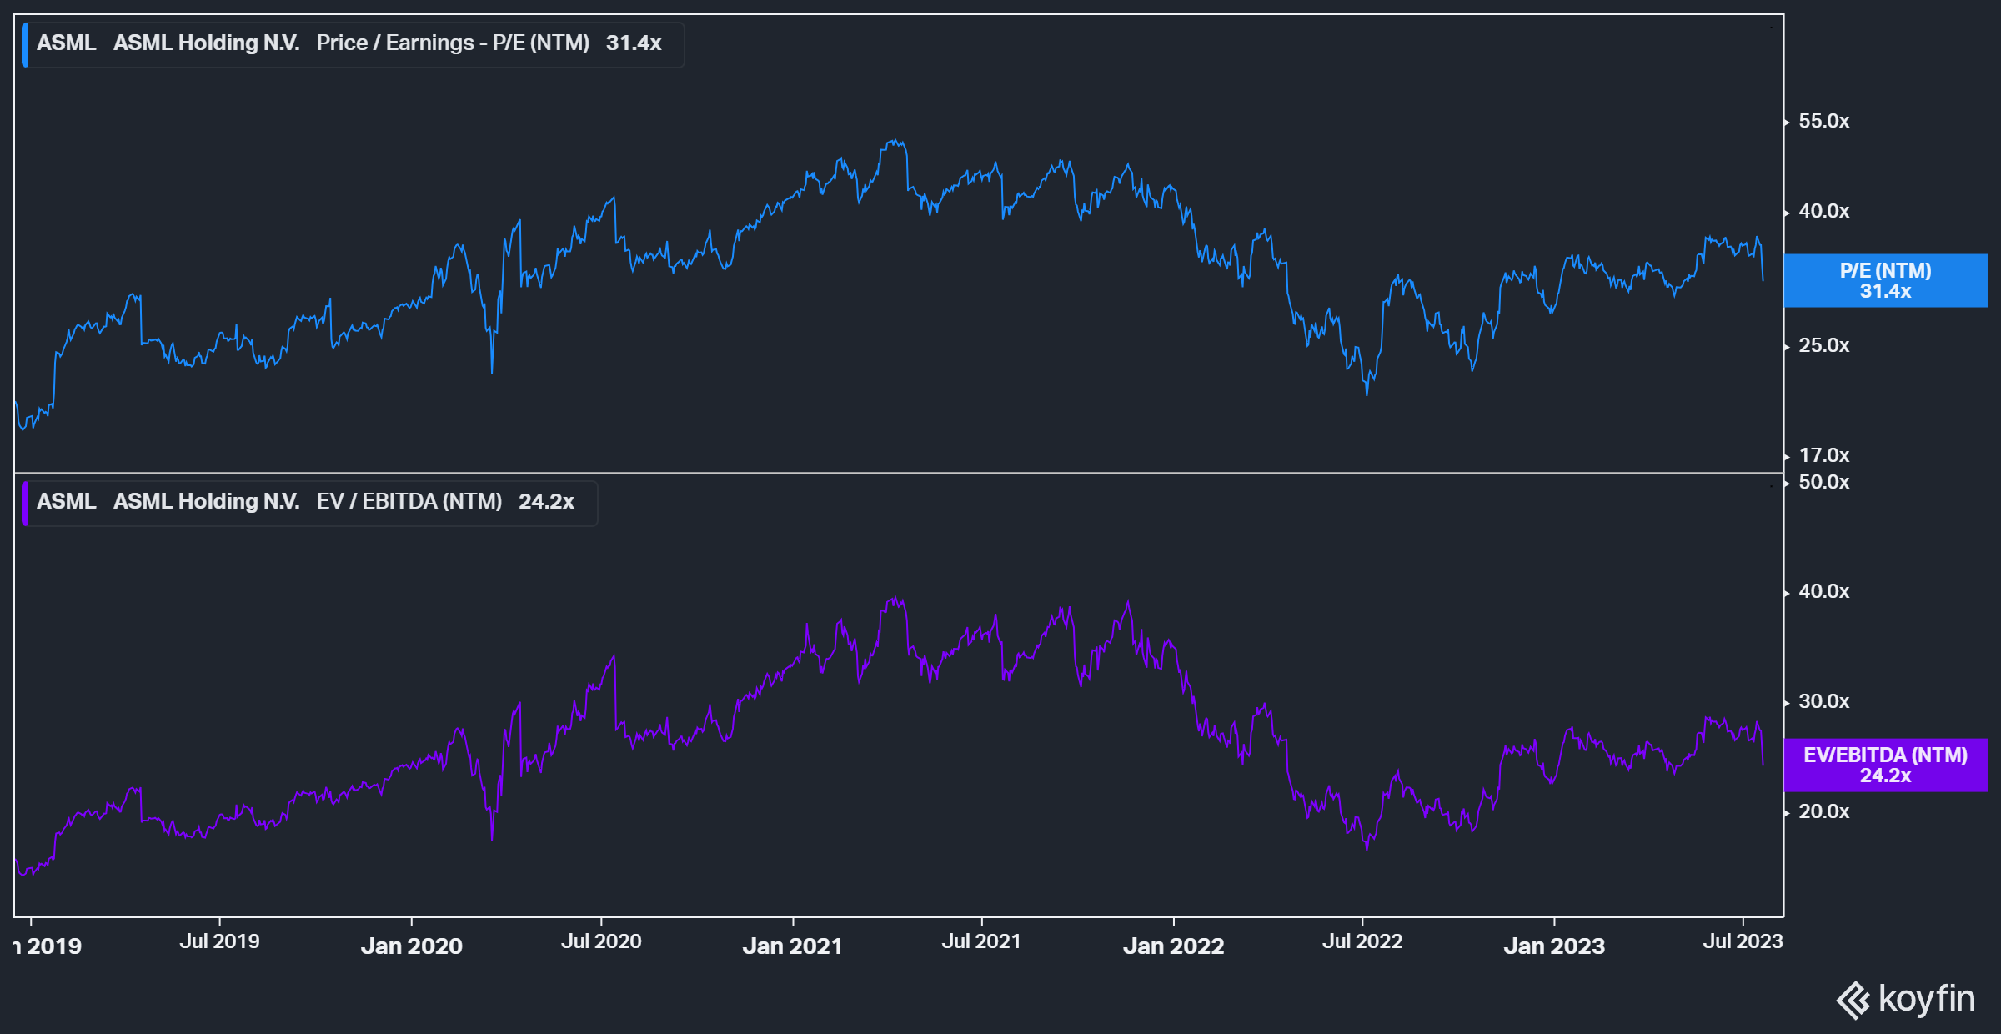This screenshot has width=2001, height=1034.
Task: Click the Jul 2023 axis label
Action: click(1743, 941)
